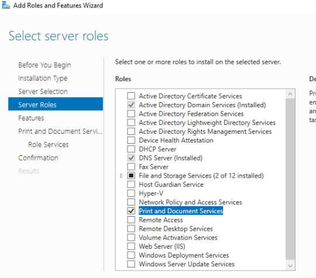Click DNS Server (Installed) label
This screenshot has height=278, width=316.
click(x=171, y=158)
